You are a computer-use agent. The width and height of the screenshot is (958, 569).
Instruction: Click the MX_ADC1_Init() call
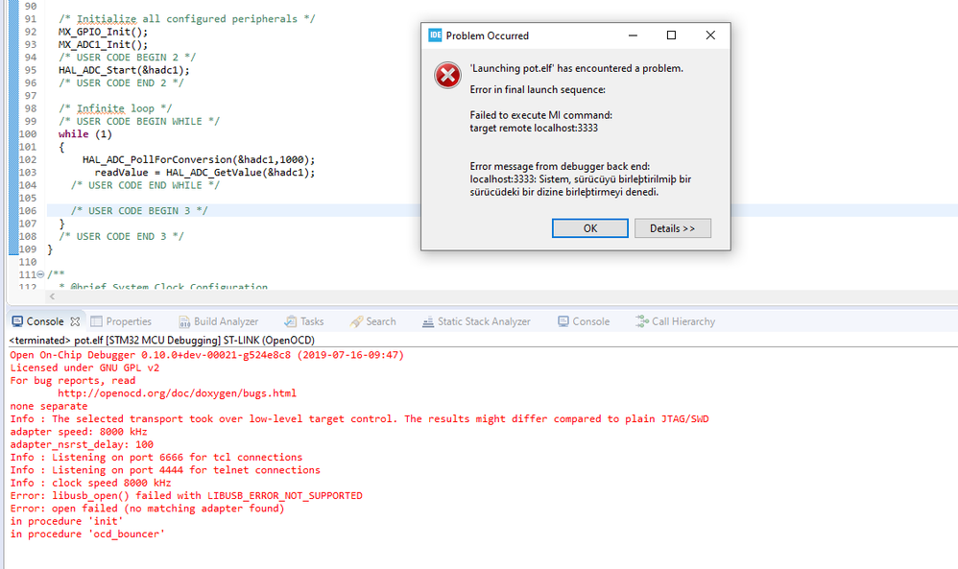[x=103, y=44]
